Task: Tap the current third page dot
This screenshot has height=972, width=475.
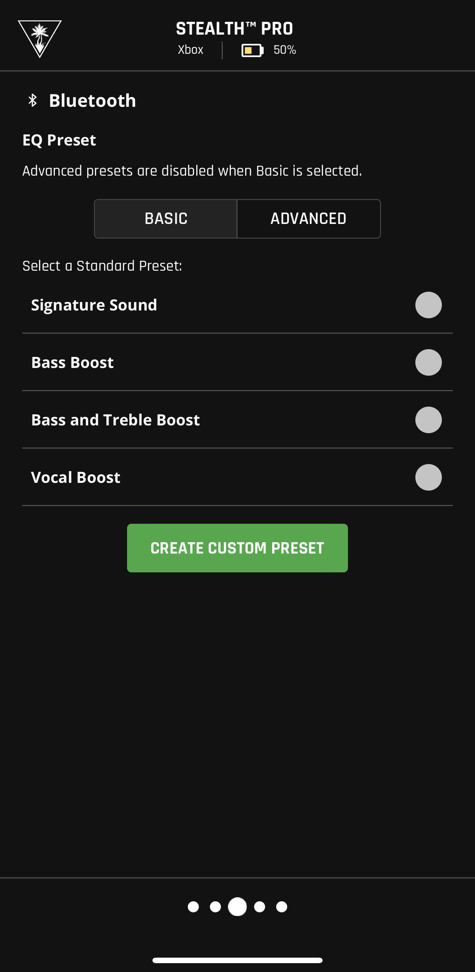Action: 237,906
